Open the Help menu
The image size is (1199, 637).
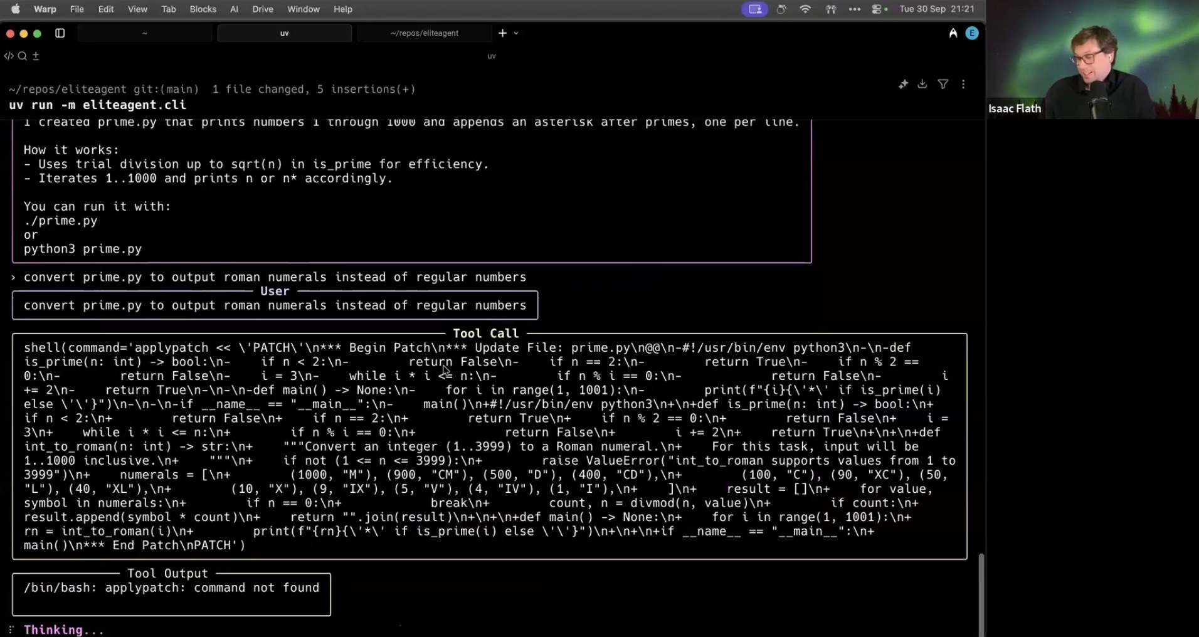pos(343,9)
